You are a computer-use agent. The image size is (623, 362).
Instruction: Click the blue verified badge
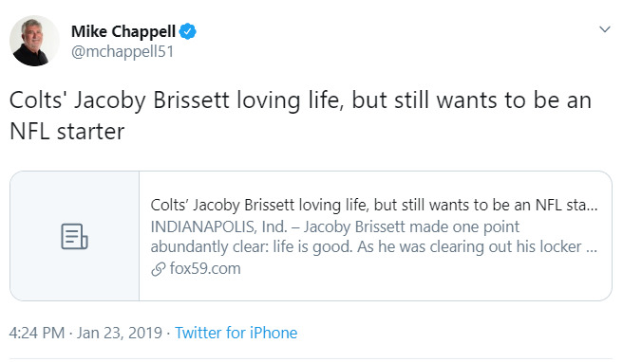[x=187, y=31]
